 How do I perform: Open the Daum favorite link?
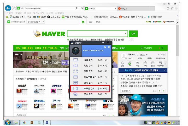42,17
